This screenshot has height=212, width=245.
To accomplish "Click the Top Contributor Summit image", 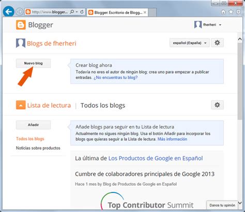I will point(147,201).
